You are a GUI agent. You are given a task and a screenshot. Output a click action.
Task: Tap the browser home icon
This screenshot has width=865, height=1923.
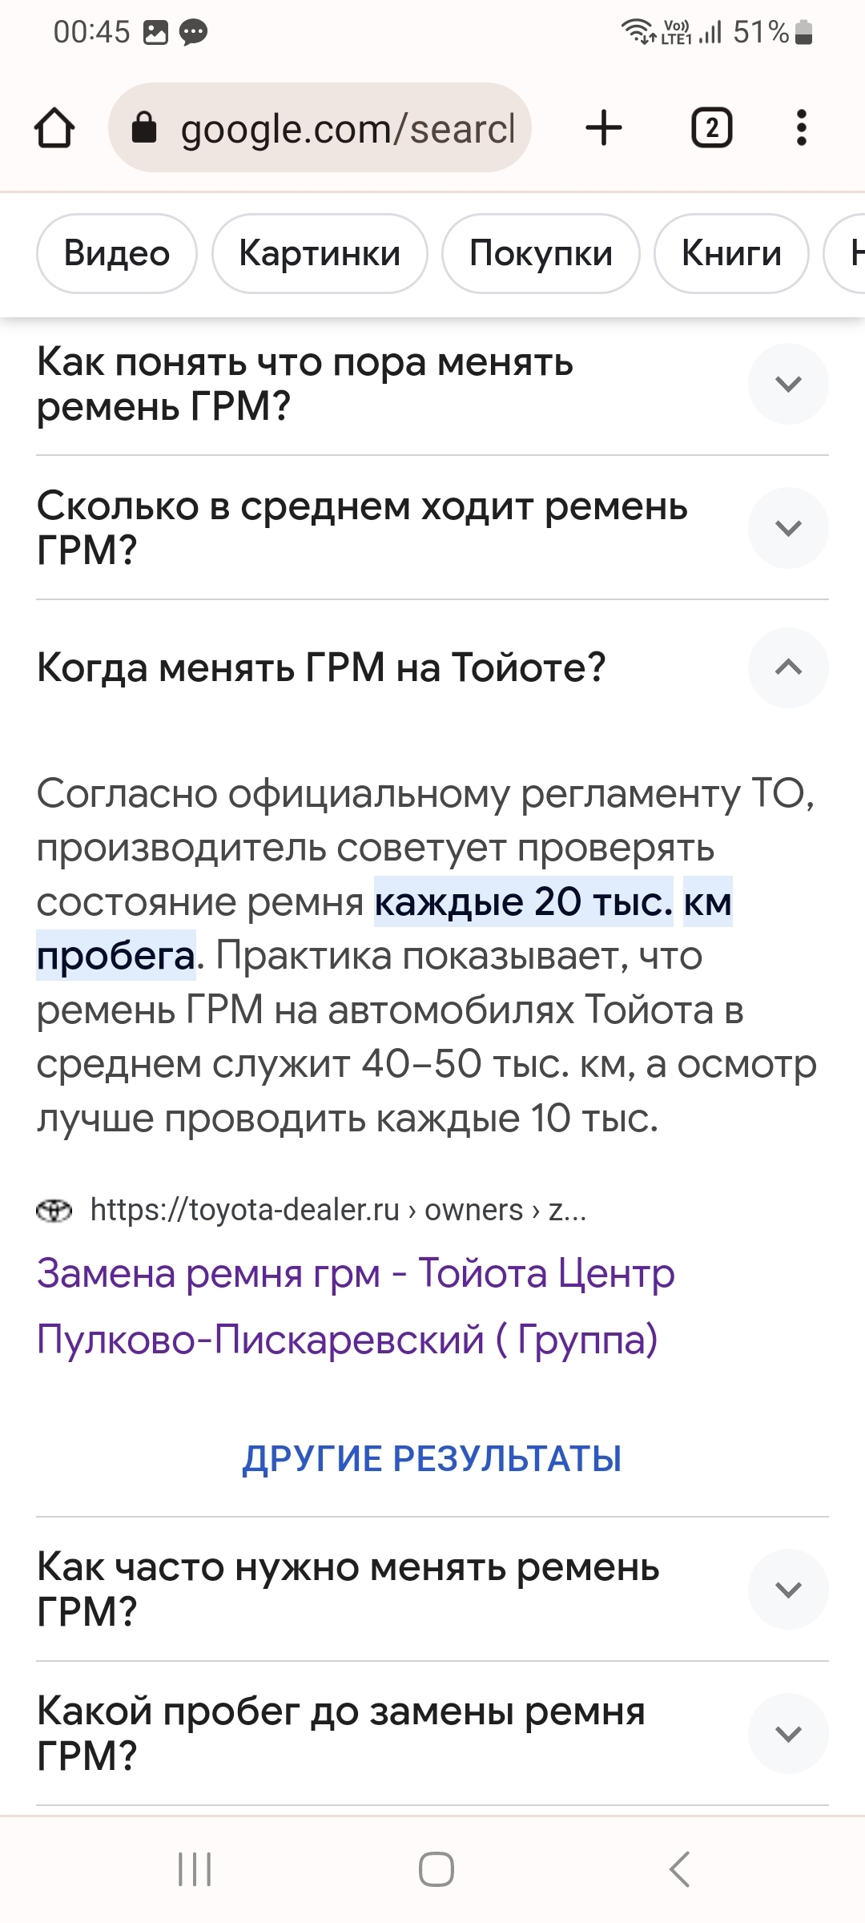tap(54, 128)
